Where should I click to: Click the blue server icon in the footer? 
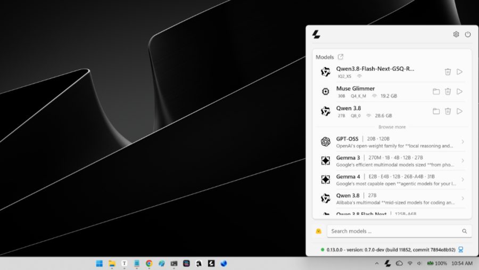(461, 250)
